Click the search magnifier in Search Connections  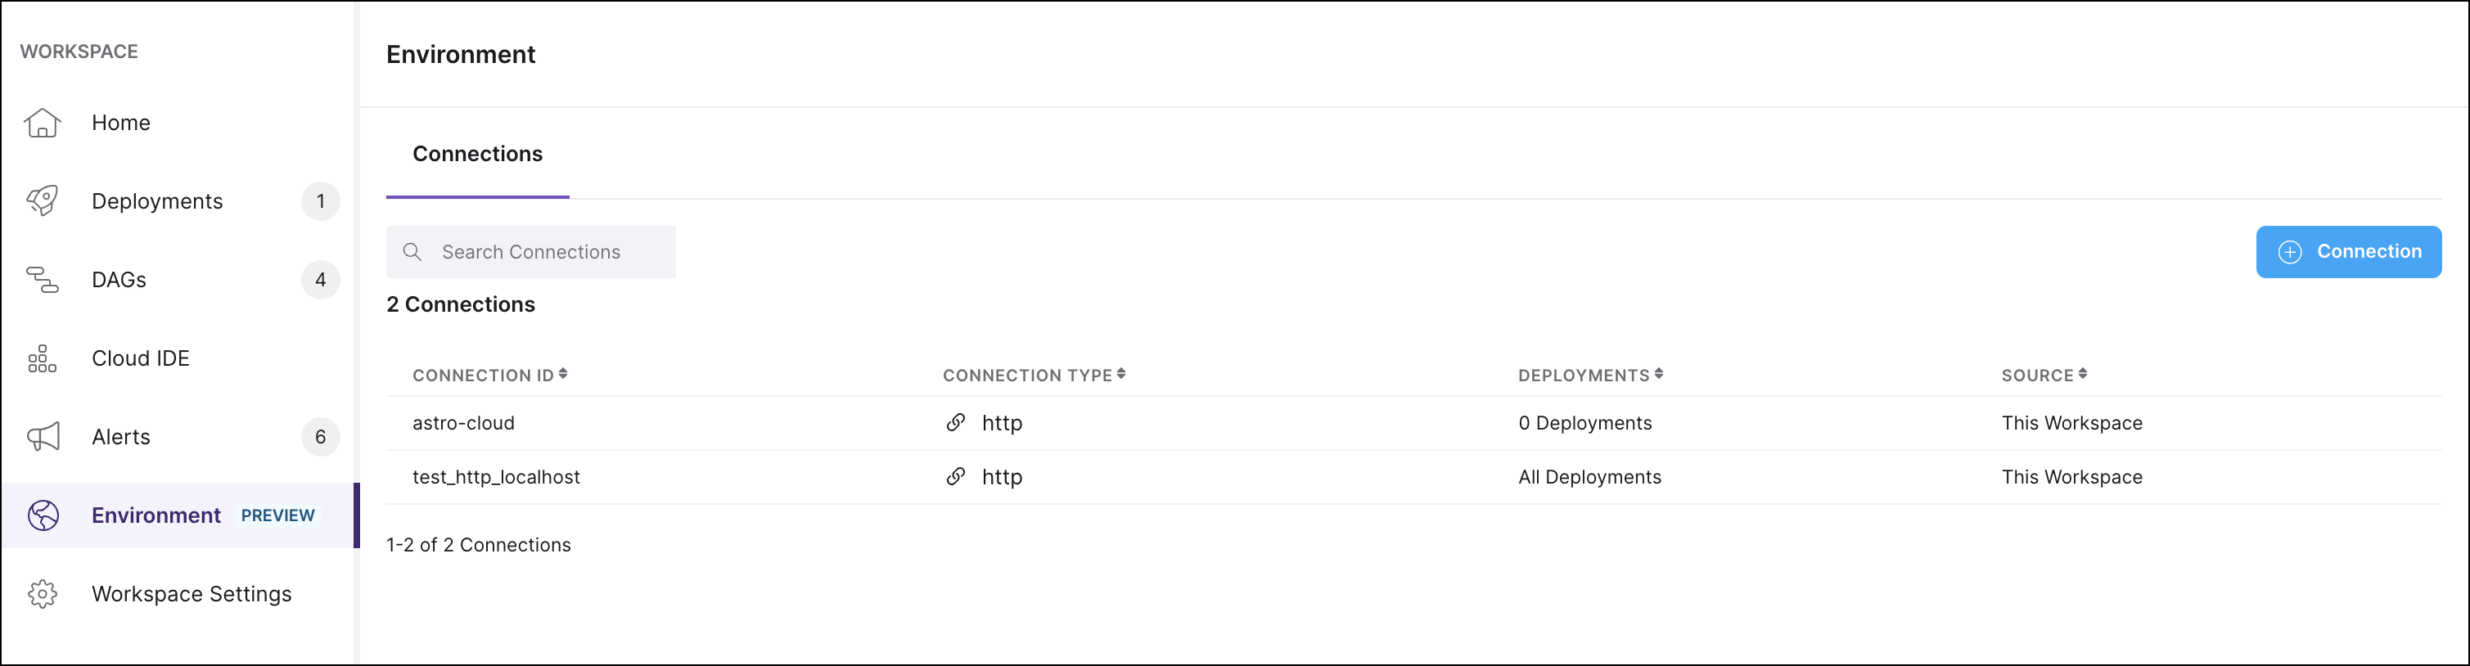point(413,251)
